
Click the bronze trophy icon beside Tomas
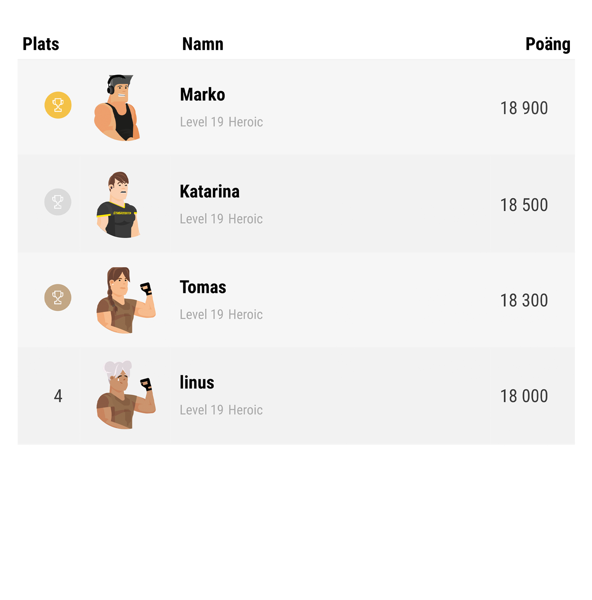coord(58,297)
